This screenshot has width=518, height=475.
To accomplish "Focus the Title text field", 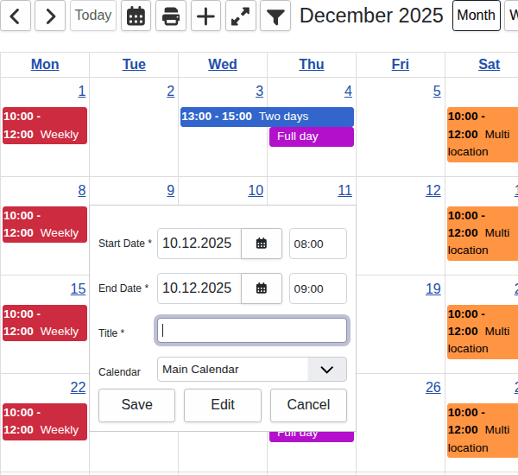I will tap(252, 330).
